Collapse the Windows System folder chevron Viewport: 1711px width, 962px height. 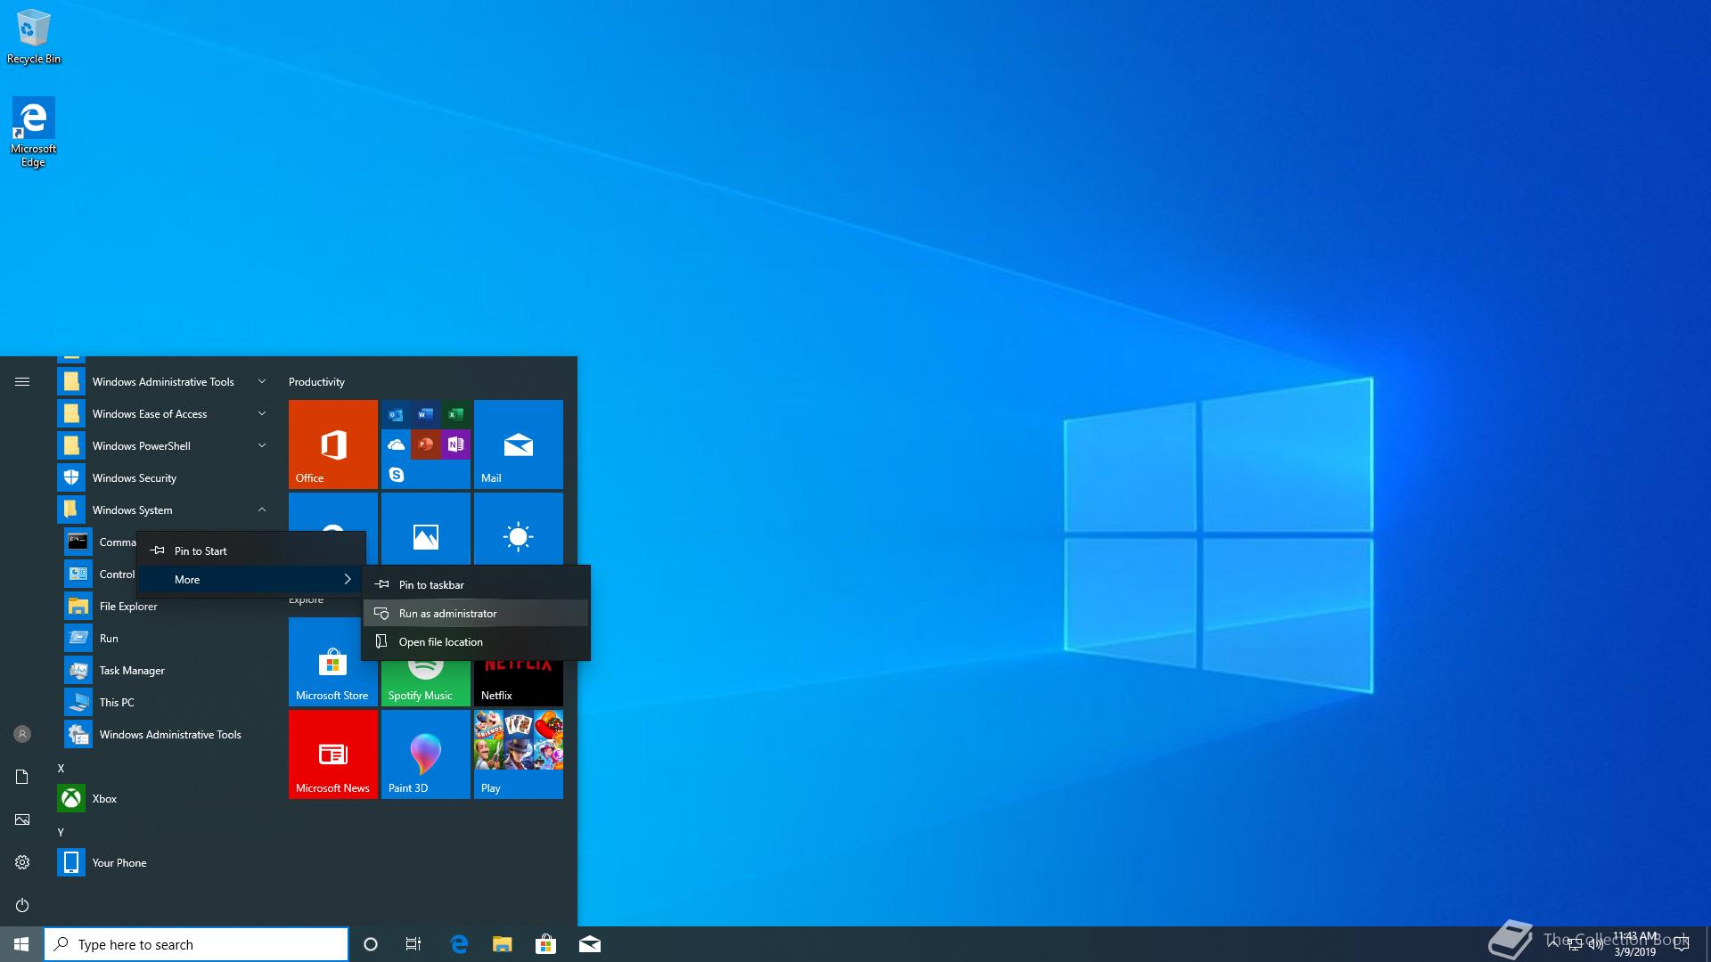(x=262, y=510)
